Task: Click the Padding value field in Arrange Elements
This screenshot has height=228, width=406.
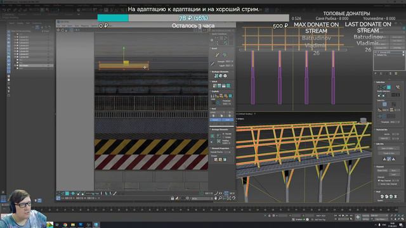Action: click(226, 143)
